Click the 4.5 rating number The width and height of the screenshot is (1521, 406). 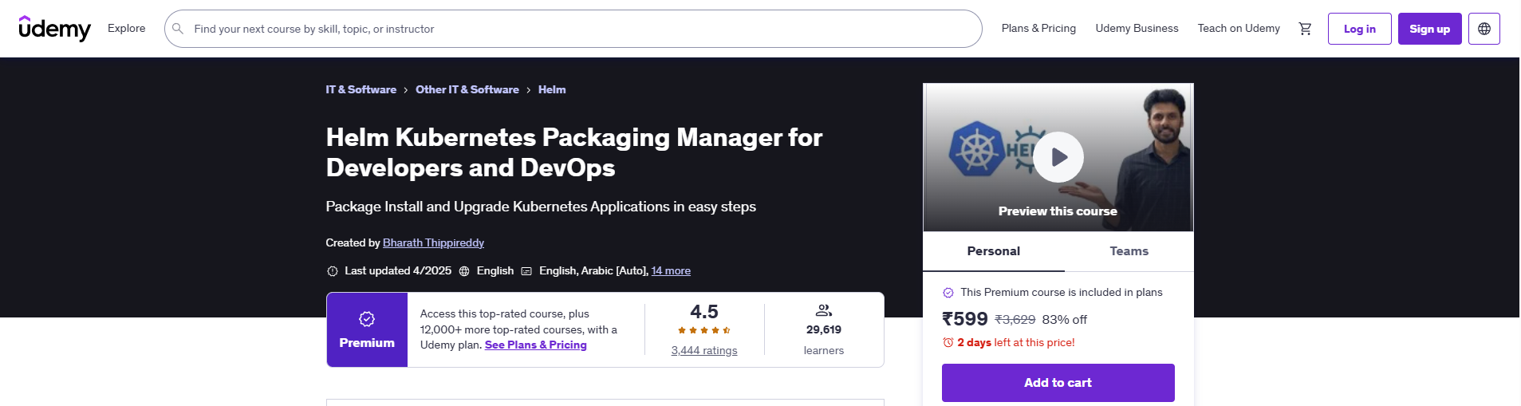704,312
